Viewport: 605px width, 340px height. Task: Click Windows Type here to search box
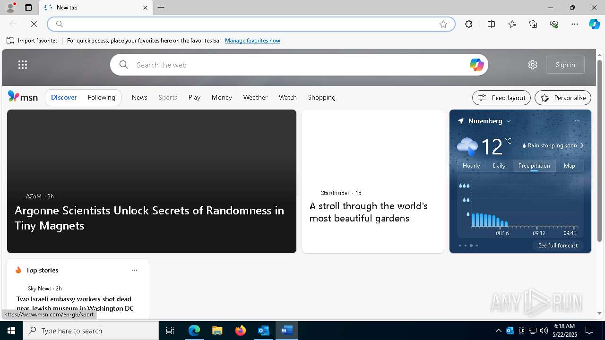tap(91, 331)
